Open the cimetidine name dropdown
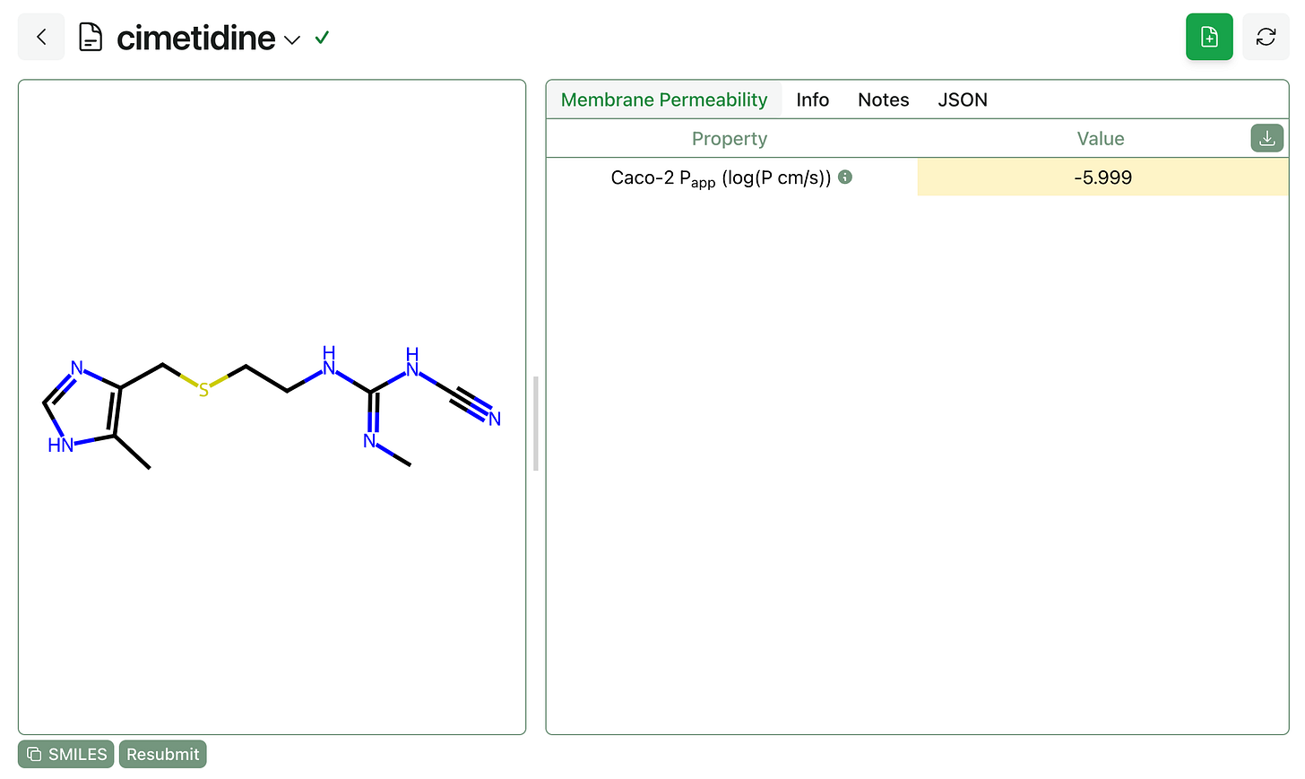This screenshot has height=779, width=1305. [x=292, y=40]
